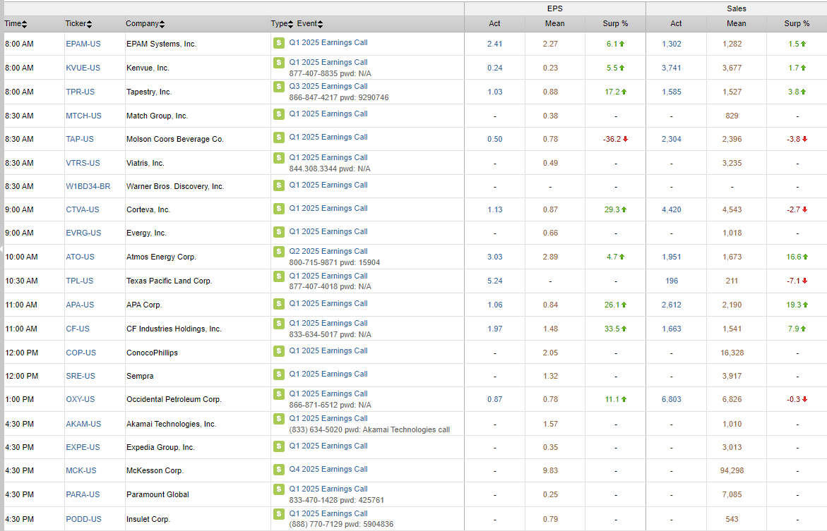Click Corteva EPS surprise 29.3
The width and height of the screenshot is (827, 531).
pos(616,209)
